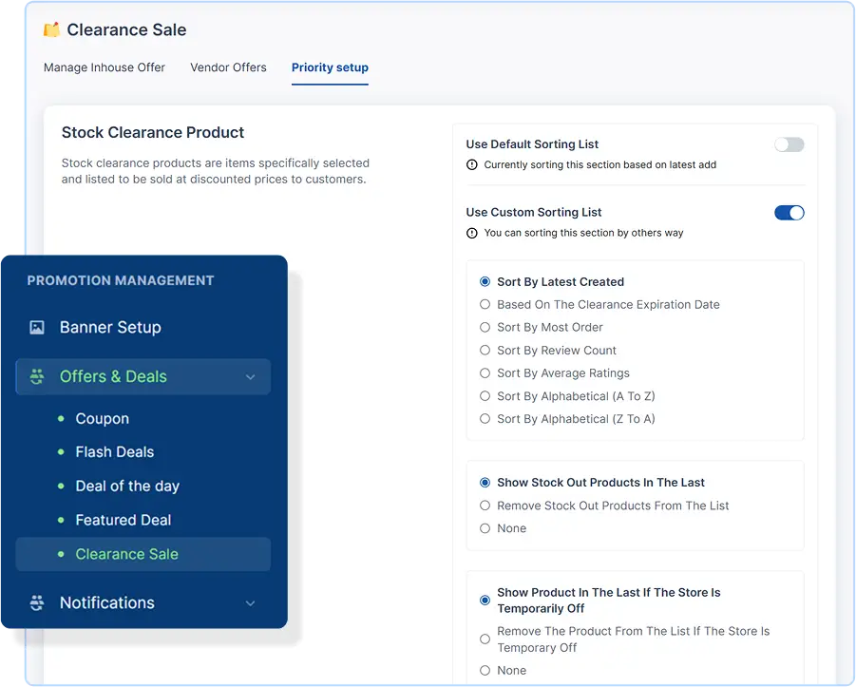The image size is (856, 687).
Task: Click the bullet next to Clearance Sale
Action: click(x=61, y=554)
